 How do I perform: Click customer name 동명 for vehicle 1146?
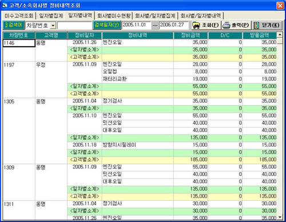coord(41,43)
